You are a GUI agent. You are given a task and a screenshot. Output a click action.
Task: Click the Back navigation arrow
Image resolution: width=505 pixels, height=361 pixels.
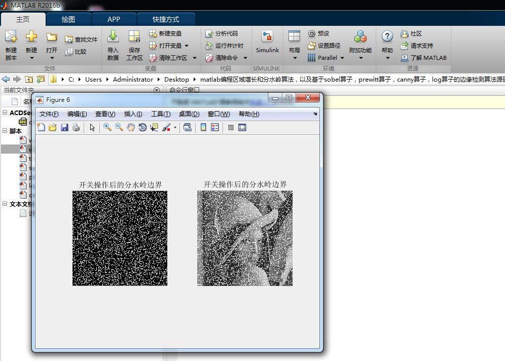(6, 79)
